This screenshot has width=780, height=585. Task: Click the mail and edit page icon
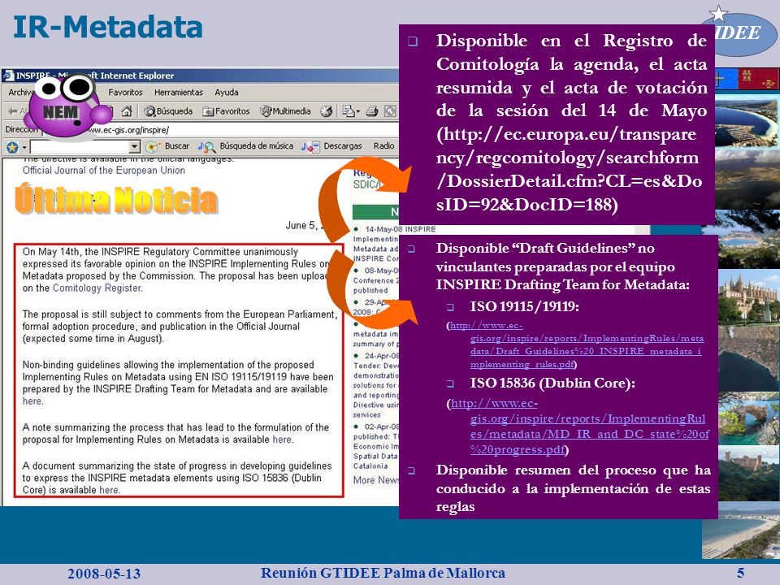[350, 111]
